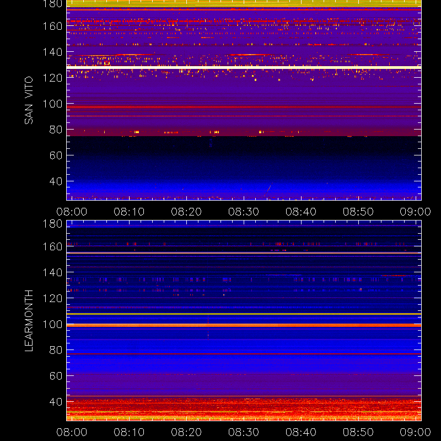Viewport: 441px width, 441px height.
Task: Click the 08:10 time label under SAN VITO plot
Action: point(129,212)
